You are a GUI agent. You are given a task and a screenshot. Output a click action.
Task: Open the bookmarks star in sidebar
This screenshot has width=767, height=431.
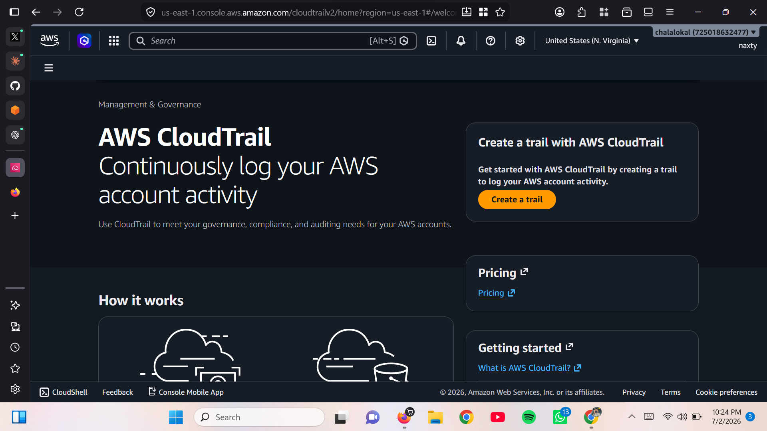tap(15, 368)
